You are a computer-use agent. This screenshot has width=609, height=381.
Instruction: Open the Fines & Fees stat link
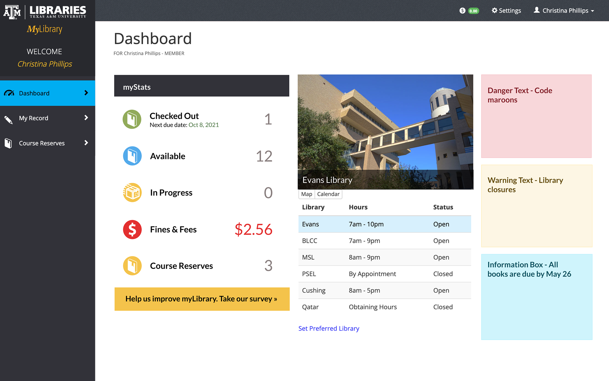pos(173,229)
